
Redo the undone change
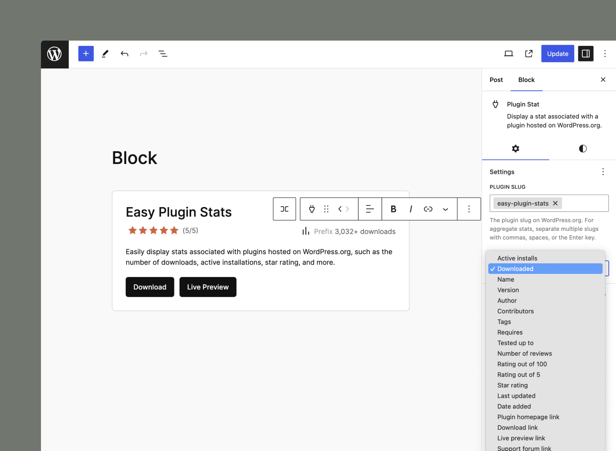[144, 54]
